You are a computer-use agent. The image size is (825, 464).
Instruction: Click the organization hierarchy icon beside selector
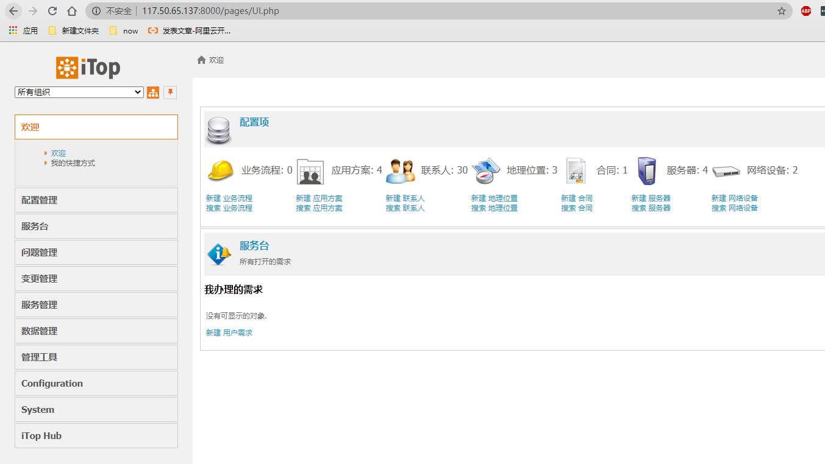click(153, 92)
